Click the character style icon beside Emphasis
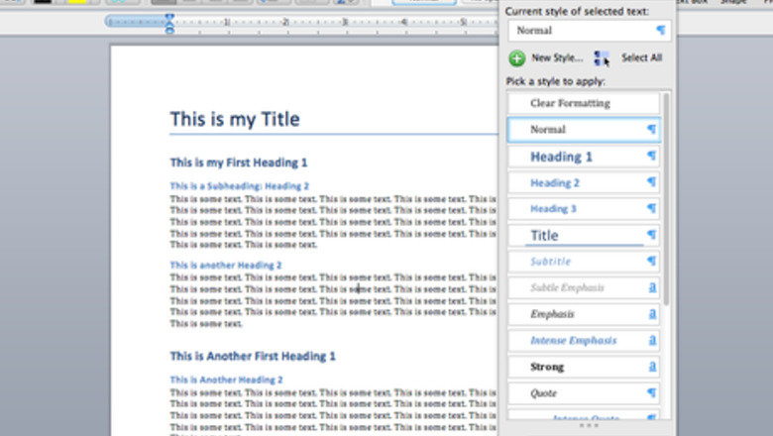Viewport: 773px width, 436px height. coord(652,314)
